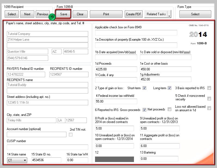Click 15 State ID no. field
Screen dimensions: 217x168
[x=46, y=160]
